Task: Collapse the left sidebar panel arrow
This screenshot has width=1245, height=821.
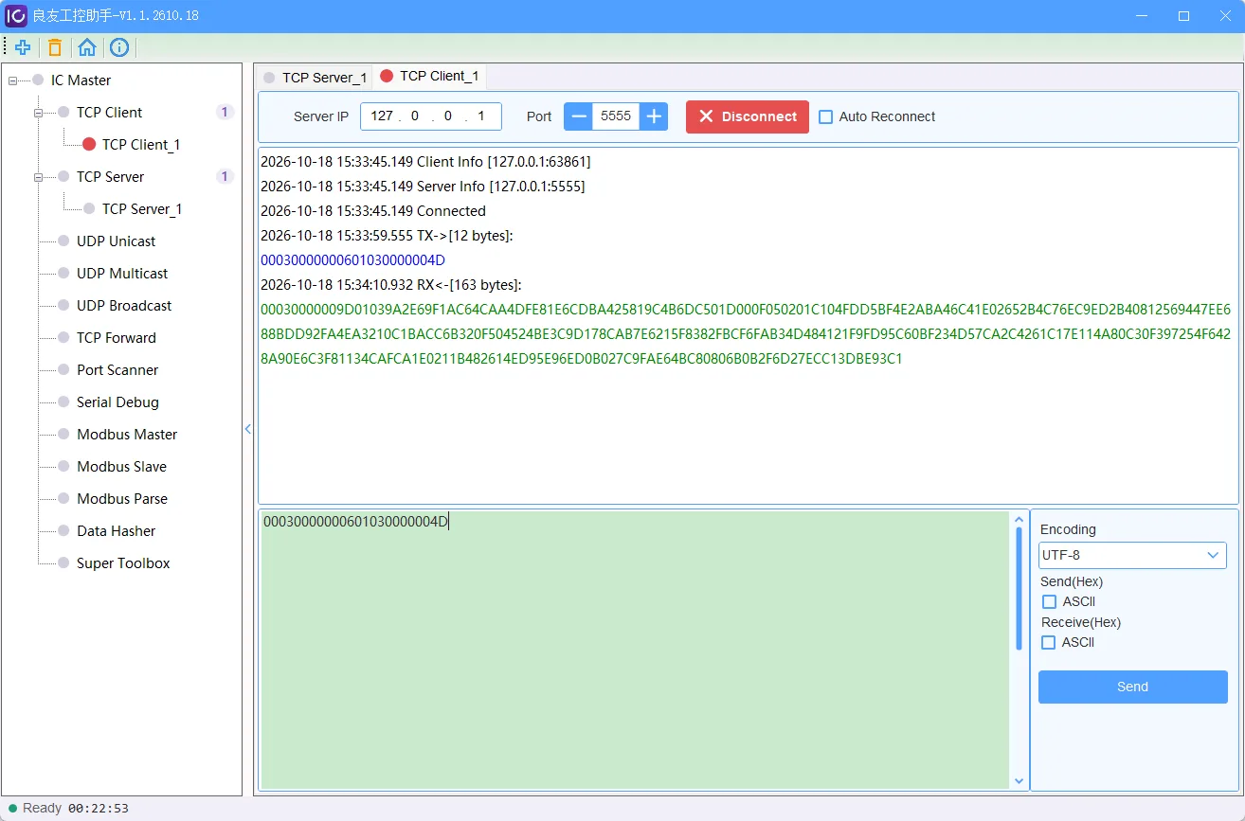Action: [248, 429]
